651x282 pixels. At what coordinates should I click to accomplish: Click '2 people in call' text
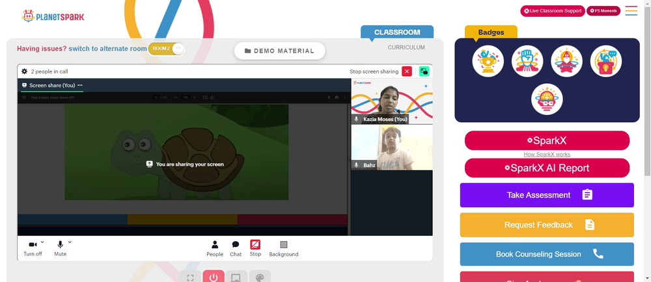[x=49, y=71]
